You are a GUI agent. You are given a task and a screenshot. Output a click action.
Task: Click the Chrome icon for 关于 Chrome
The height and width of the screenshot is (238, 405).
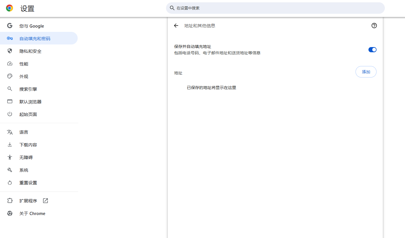[10, 213]
